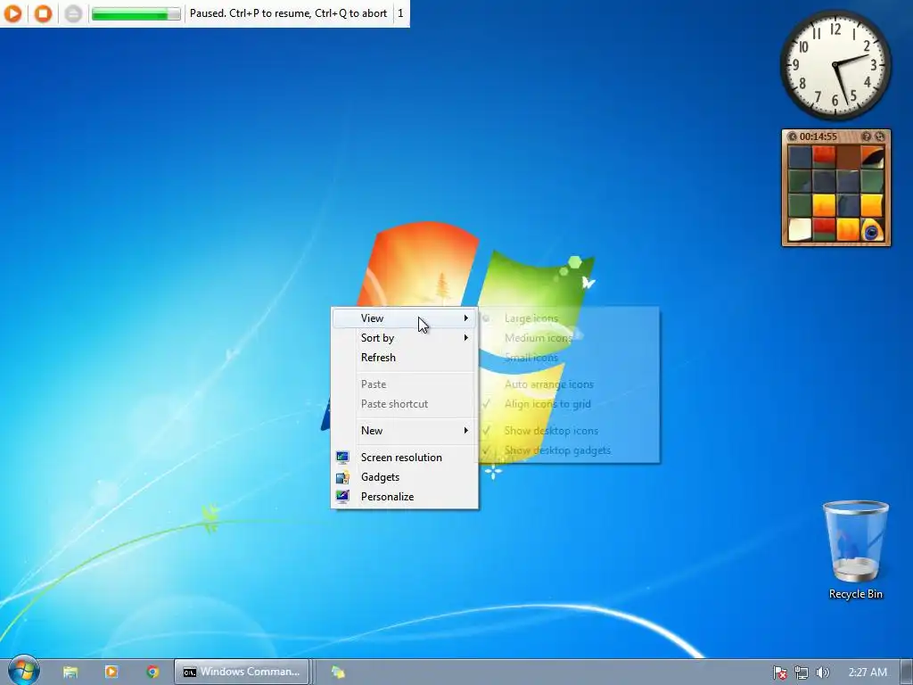913x685 pixels.
Task: Toggle Align icons to grid
Action: 570,404
